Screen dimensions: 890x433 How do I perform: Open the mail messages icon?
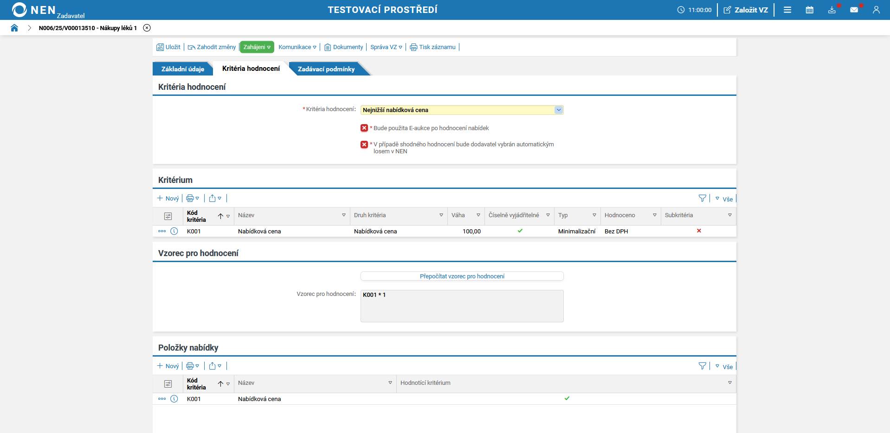pyautogui.click(x=854, y=10)
